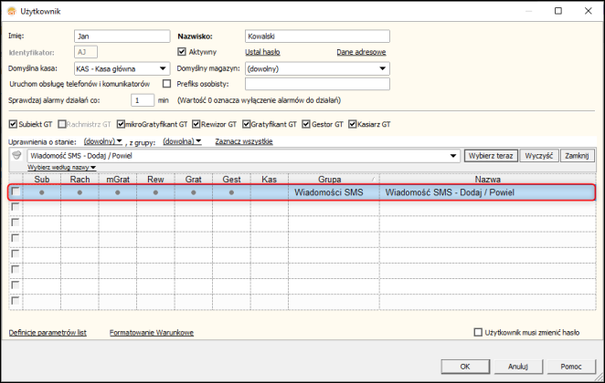Click the Wiadomości SMS group cell
605x383 pixels.
click(x=334, y=192)
